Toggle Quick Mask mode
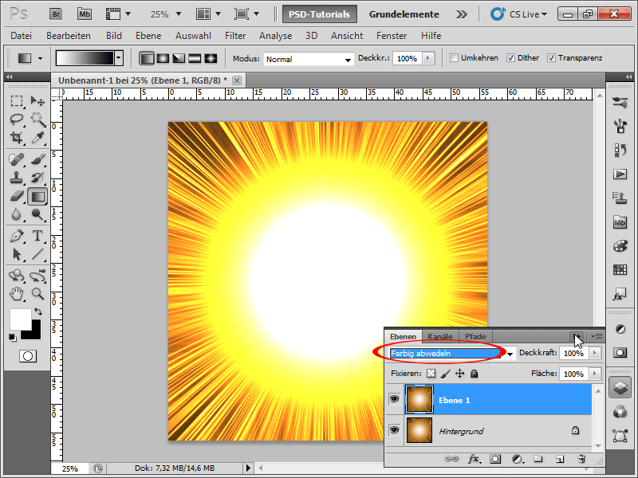Screen dimensions: 638x478 coord(28,356)
